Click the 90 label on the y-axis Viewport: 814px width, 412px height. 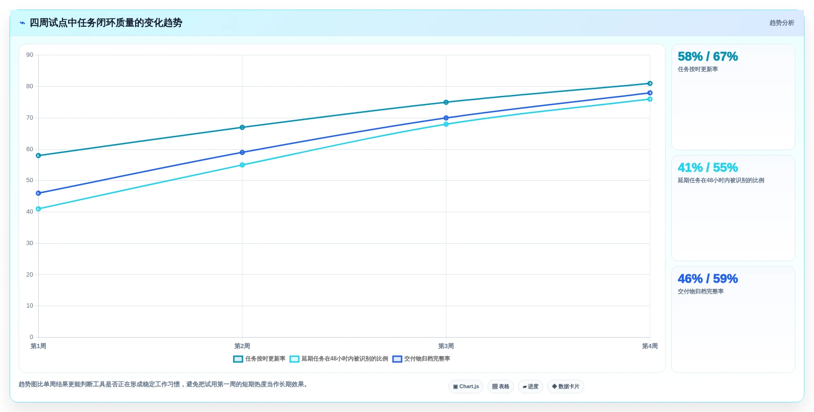tap(30, 55)
